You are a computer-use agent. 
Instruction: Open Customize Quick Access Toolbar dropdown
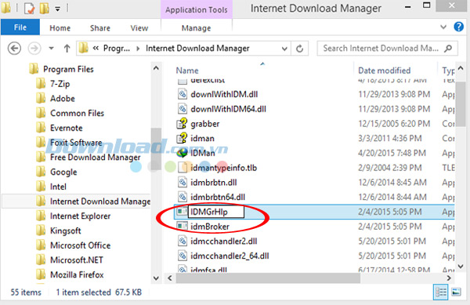click(57, 9)
